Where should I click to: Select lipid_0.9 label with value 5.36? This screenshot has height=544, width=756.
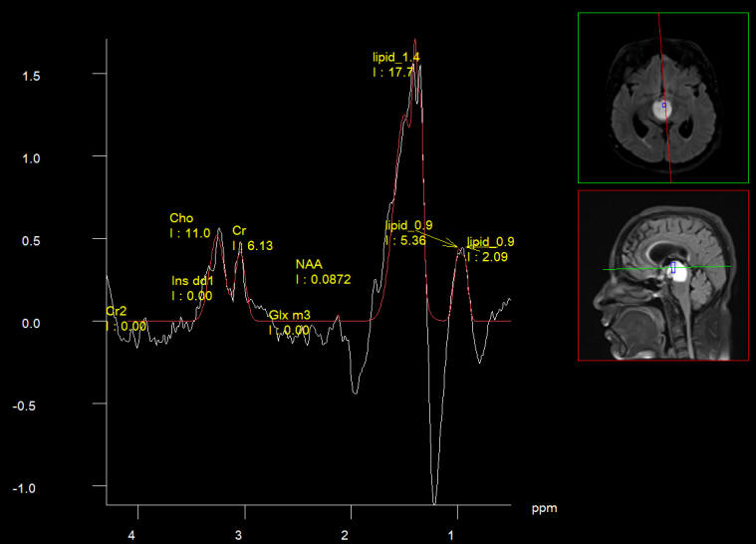(x=408, y=226)
